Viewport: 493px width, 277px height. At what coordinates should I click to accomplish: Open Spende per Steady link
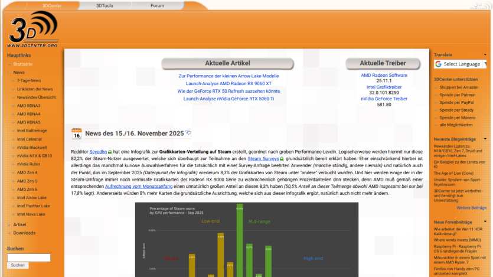point(456,110)
